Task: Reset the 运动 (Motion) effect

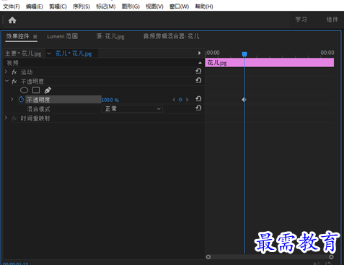Action: (198, 71)
